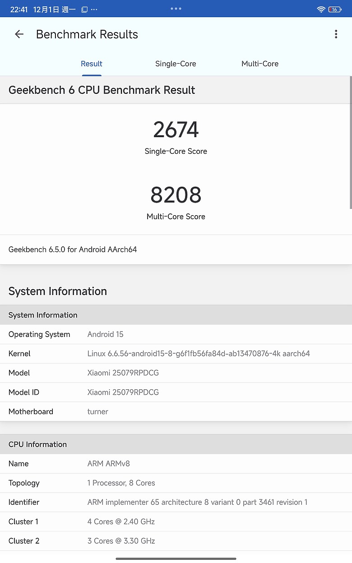Tap the status bar clock 22:41
Image resolution: width=352 pixels, height=563 pixels.
(x=19, y=9)
